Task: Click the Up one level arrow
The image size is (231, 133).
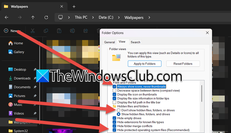Action: click(x=33, y=17)
